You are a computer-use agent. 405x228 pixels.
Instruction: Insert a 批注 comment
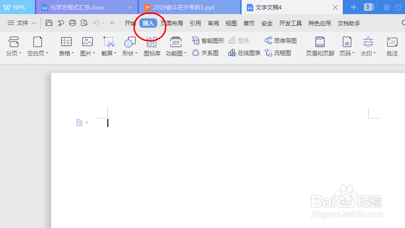(392, 47)
